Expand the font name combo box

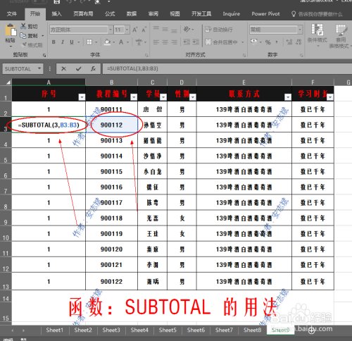click(x=111, y=30)
